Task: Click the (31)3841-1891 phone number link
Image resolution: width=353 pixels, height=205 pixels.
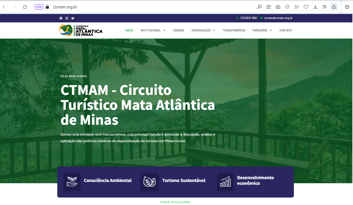Action: 248,18
